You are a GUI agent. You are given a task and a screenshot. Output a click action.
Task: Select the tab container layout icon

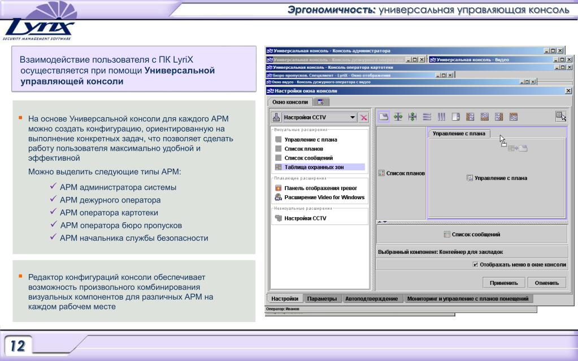pyautogui.click(x=384, y=117)
